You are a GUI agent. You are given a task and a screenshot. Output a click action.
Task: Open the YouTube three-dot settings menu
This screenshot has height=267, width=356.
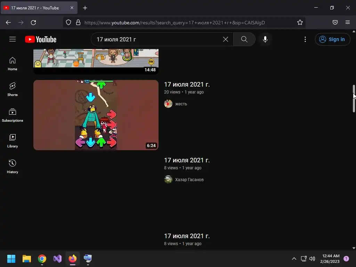click(x=305, y=39)
